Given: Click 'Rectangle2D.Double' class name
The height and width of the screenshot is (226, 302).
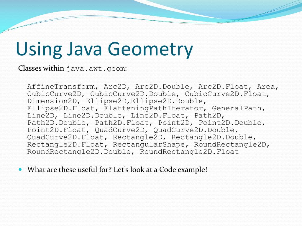Looking at the screenshot, I should tap(212, 137).
